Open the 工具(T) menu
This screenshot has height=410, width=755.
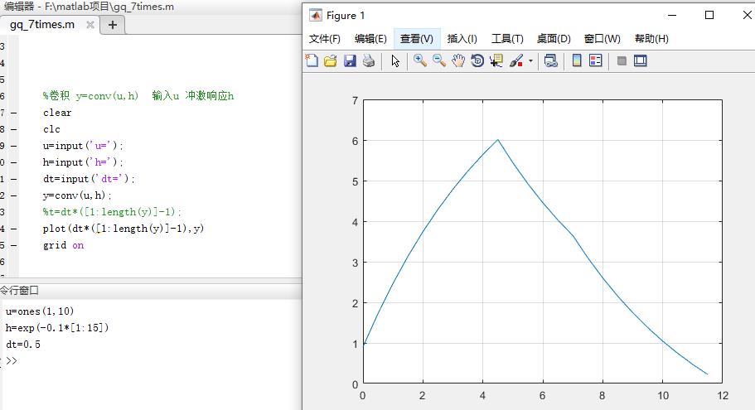tap(507, 38)
